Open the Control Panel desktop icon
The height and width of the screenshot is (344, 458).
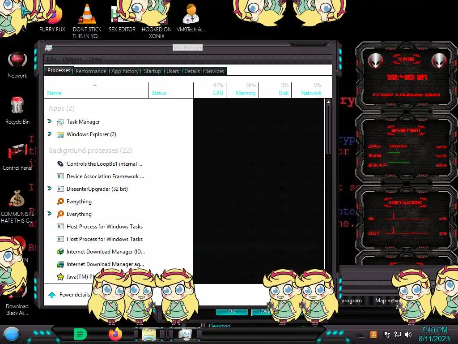[x=17, y=151]
